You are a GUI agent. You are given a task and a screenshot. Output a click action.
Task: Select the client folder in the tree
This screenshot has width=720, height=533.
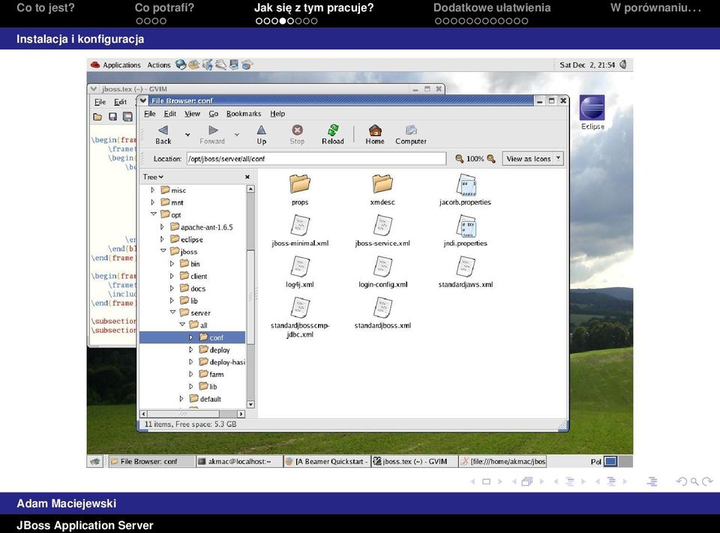tap(193, 276)
